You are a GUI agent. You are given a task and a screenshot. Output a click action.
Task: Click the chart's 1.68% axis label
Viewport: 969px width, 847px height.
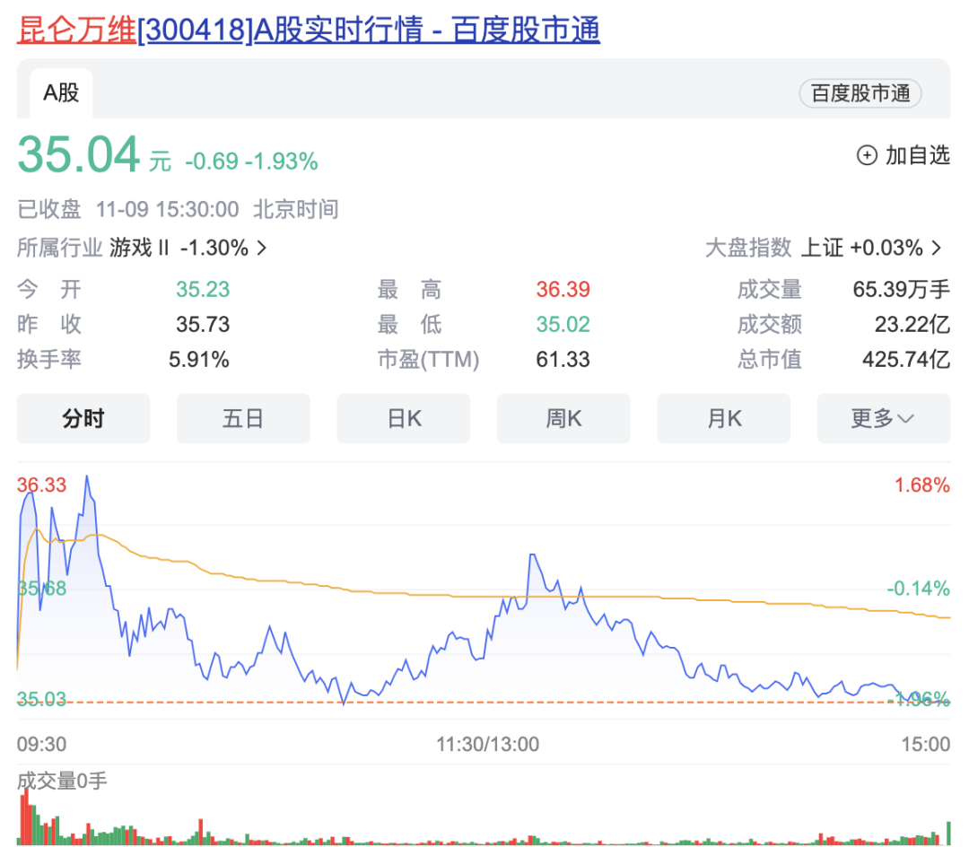[922, 485]
